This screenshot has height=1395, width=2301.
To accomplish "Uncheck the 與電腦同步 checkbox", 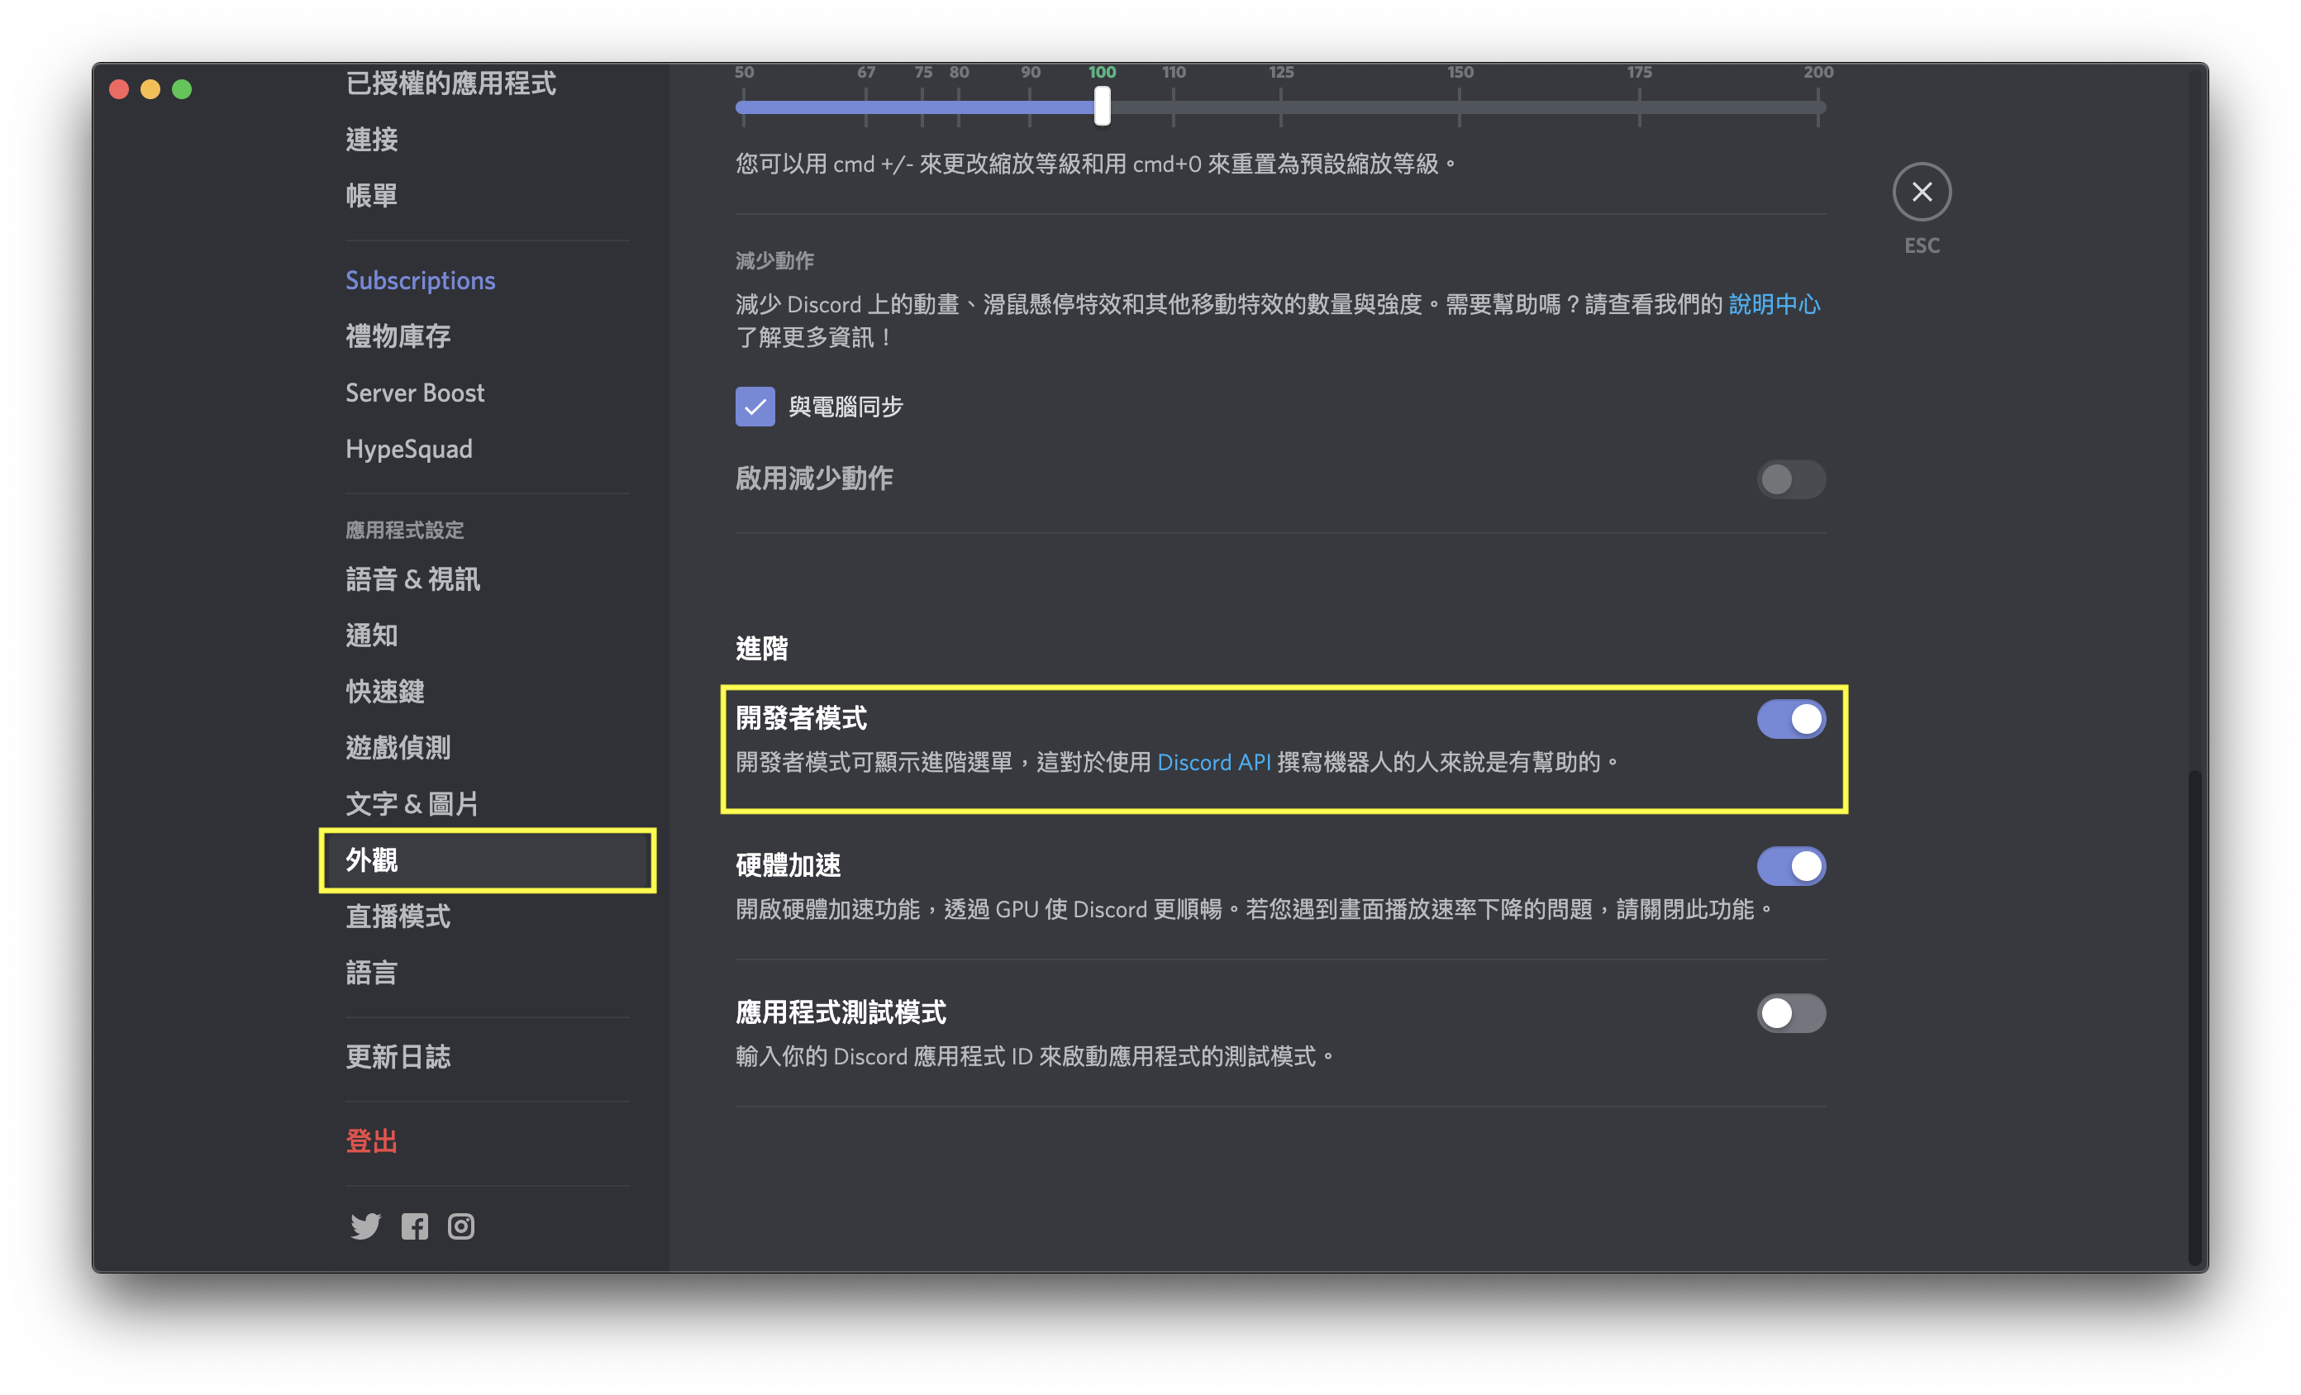I will [x=755, y=406].
